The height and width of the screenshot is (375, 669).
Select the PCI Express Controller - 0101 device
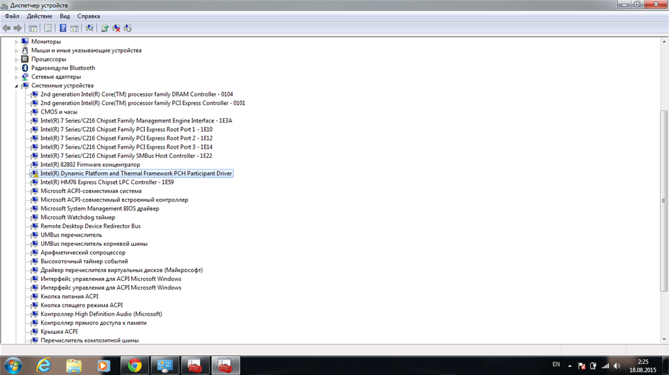pyautogui.click(x=142, y=103)
